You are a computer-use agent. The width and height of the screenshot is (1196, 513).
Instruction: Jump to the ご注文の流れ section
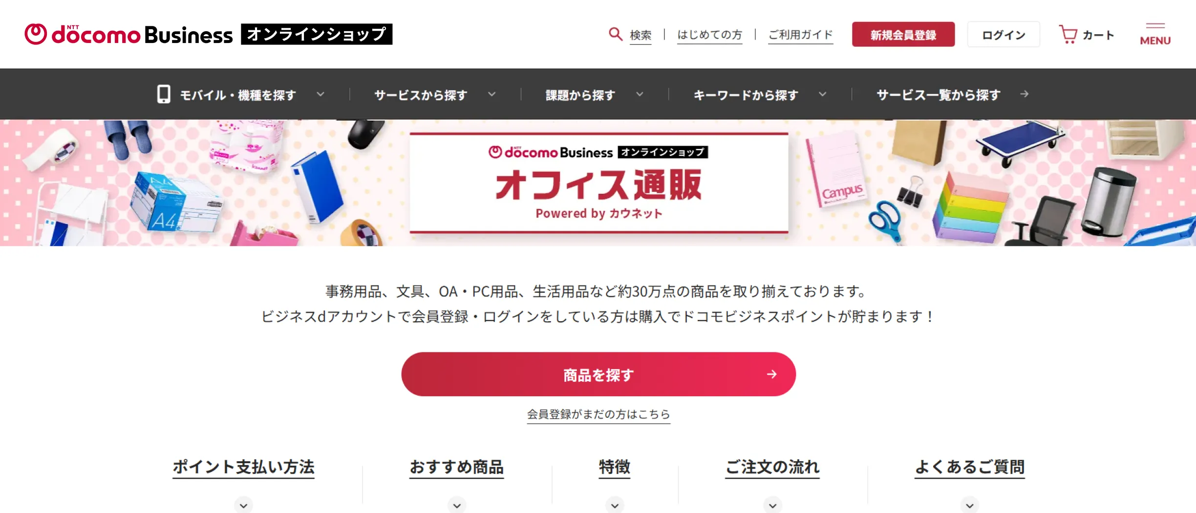772,467
